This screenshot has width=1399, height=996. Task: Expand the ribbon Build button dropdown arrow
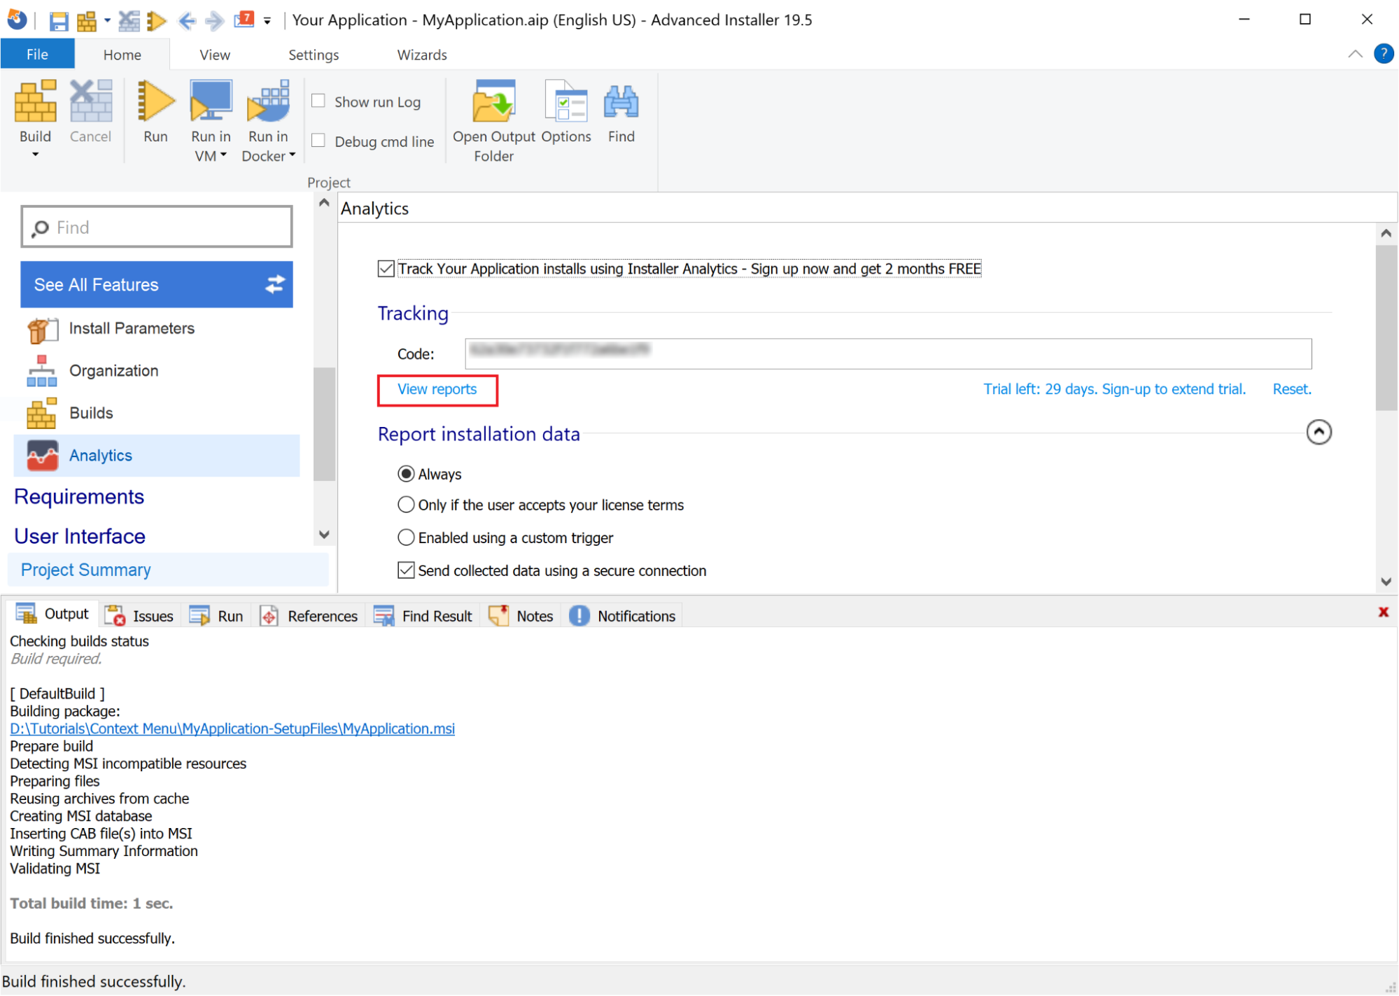coord(35,155)
